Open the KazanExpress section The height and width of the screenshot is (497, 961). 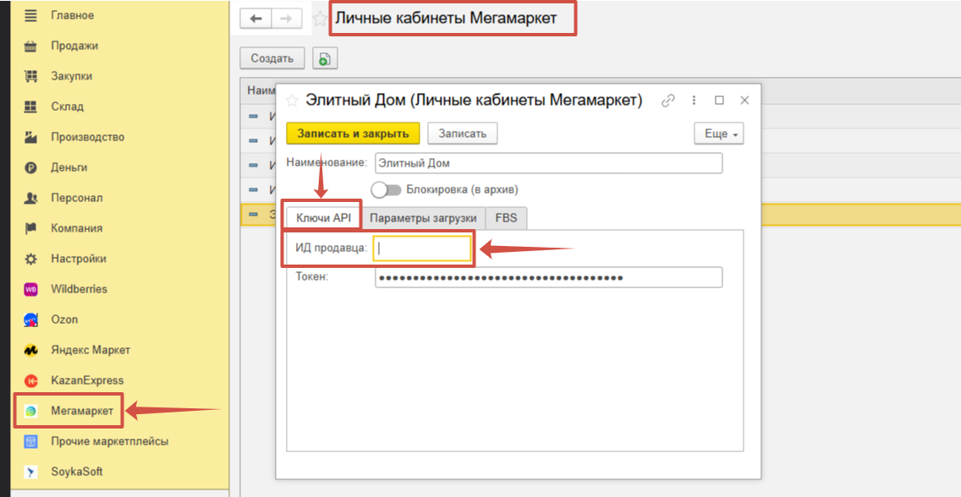click(x=87, y=380)
